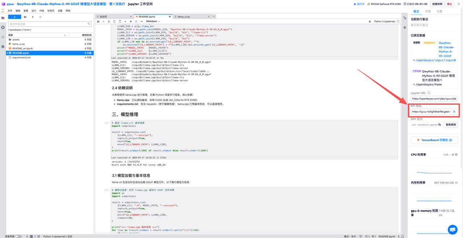Add a new tab with plus button
Viewport: 463px width, 238px height.
[214, 16]
